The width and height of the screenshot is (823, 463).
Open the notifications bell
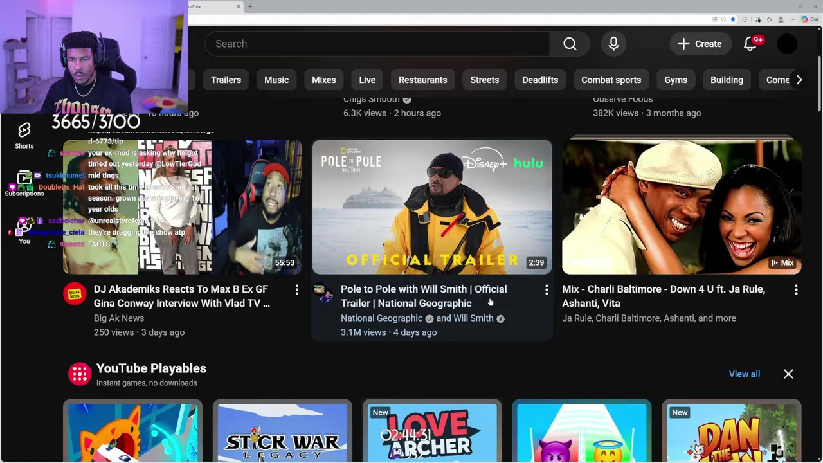pyautogui.click(x=750, y=44)
